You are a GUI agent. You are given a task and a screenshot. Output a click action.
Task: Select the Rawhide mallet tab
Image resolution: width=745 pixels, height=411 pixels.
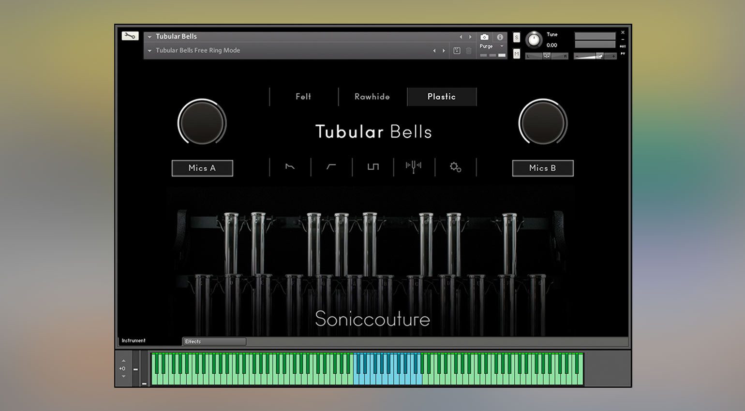372,97
